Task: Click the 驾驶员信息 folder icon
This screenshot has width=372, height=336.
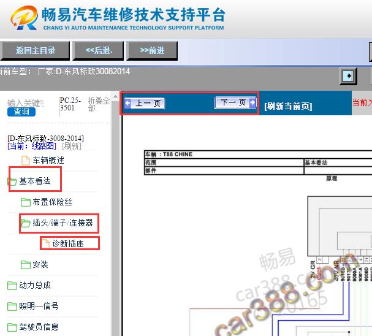Action: point(12,327)
